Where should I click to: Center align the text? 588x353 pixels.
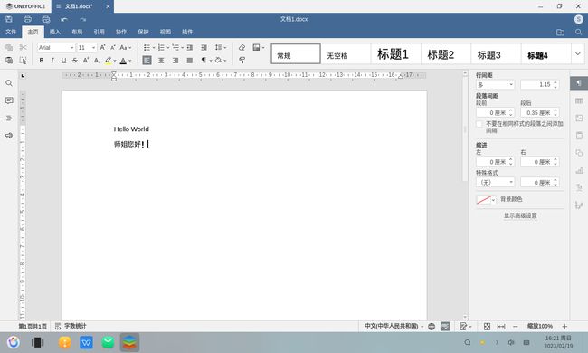(x=161, y=61)
